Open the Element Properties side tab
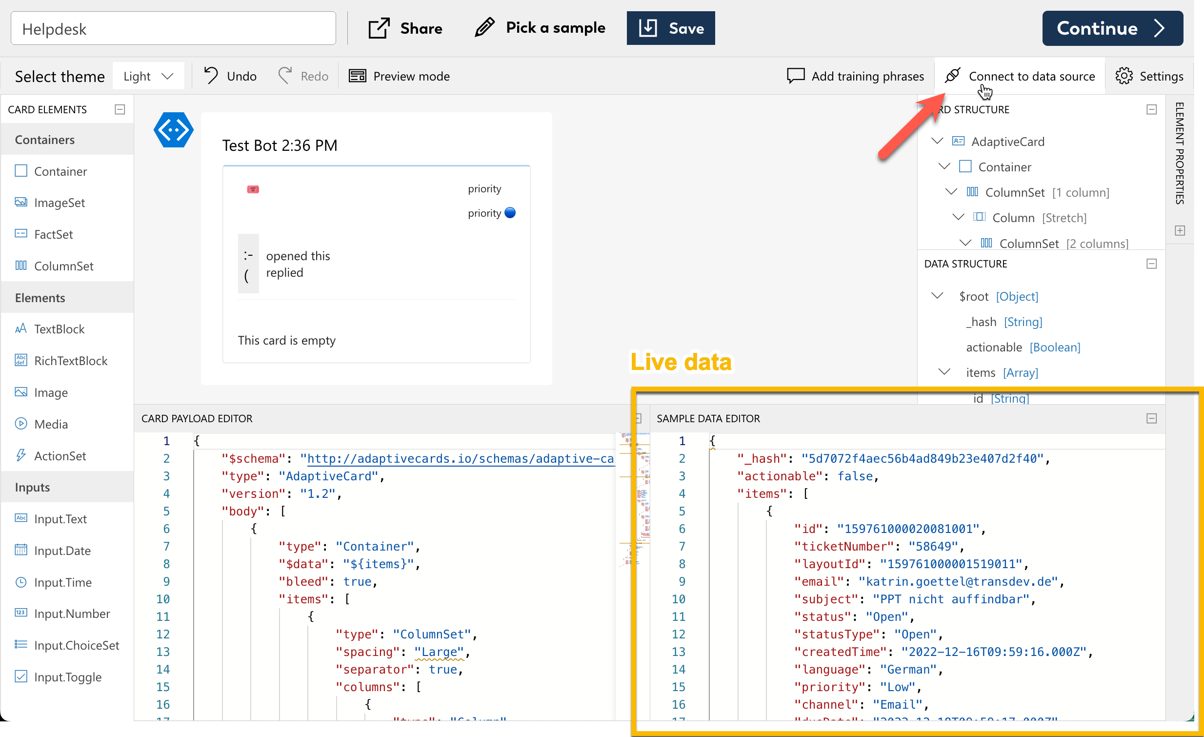The width and height of the screenshot is (1204, 737). [x=1180, y=153]
